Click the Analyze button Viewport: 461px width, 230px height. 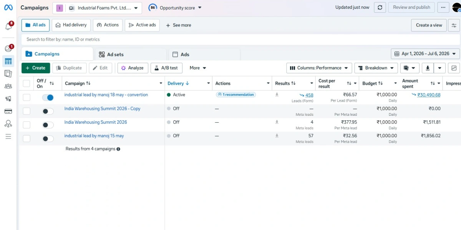pyautogui.click(x=133, y=68)
